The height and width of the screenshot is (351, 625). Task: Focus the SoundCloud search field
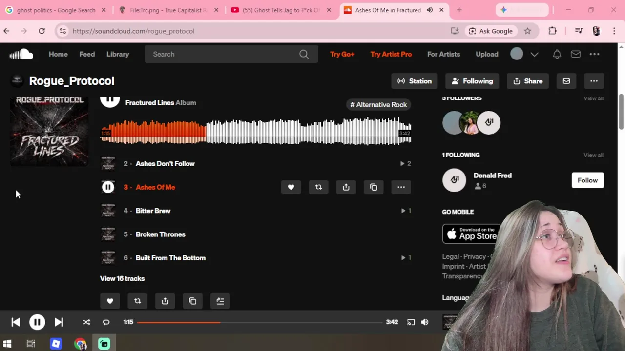click(231, 54)
